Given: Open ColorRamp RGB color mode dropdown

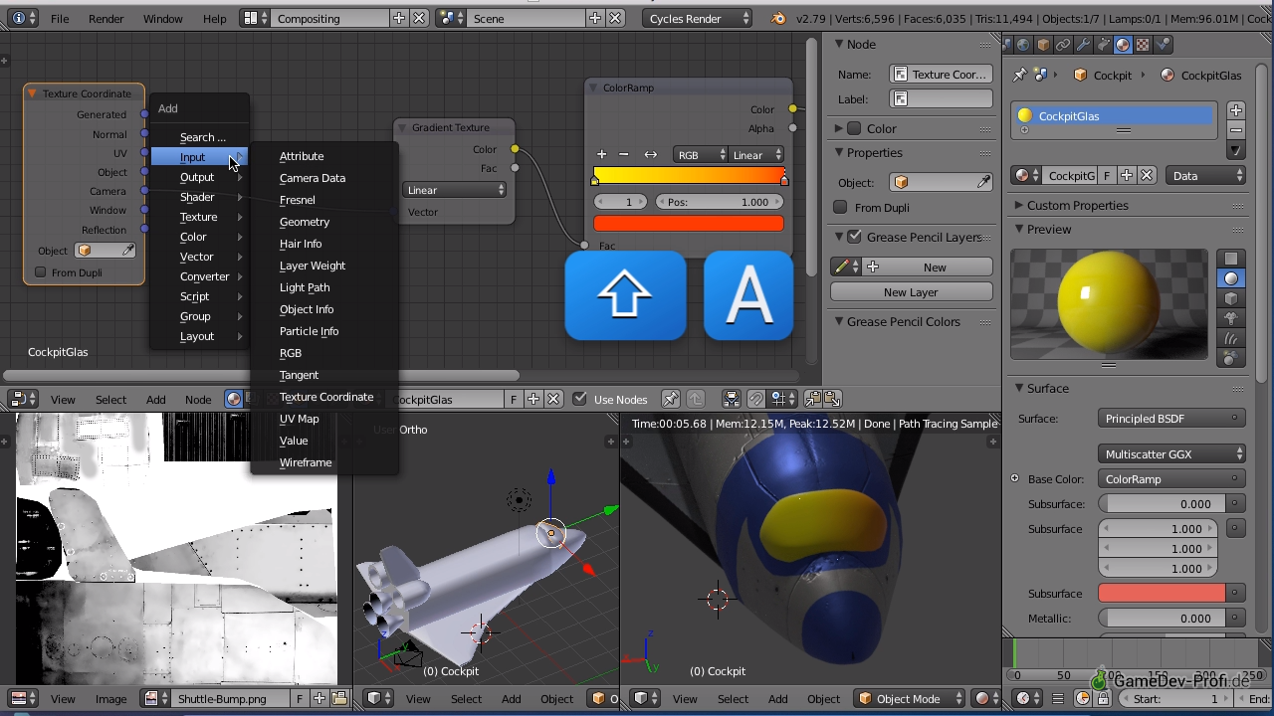Looking at the screenshot, I should (701, 155).
